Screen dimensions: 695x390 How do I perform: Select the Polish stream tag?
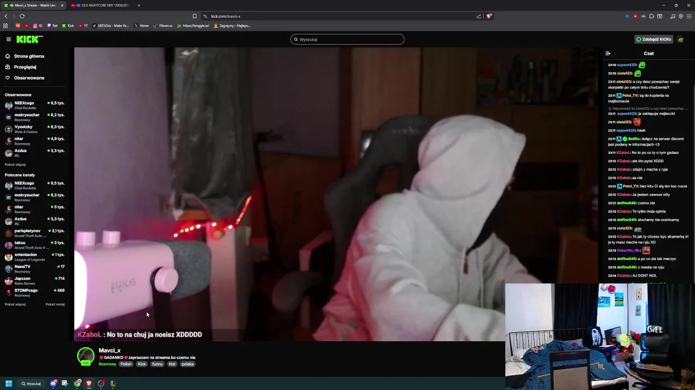(126, 364)
